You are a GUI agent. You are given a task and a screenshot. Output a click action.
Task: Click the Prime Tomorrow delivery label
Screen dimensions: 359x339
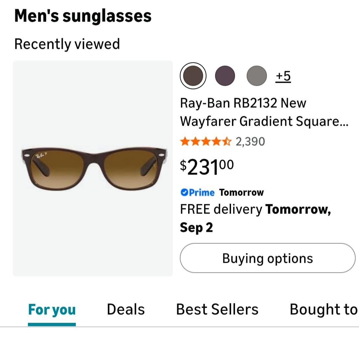[x=222, y=192]
